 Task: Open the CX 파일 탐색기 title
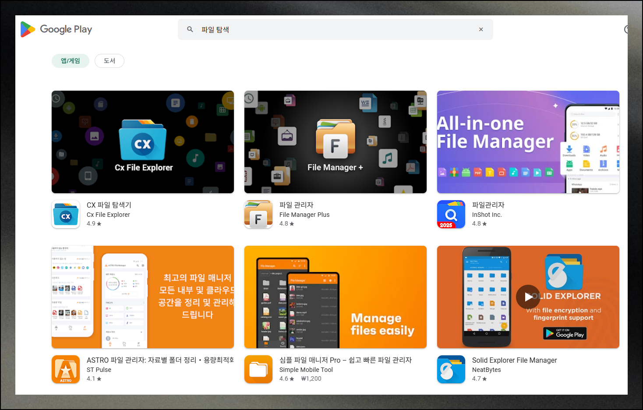pos(109,205)
